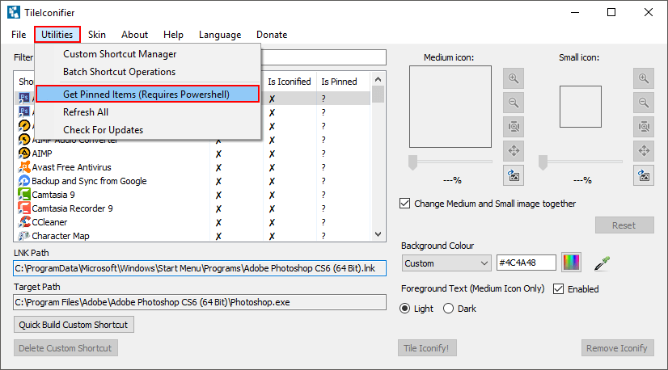
Task: Choose Batch Shortcut Operations
Action: click(147, 72)
